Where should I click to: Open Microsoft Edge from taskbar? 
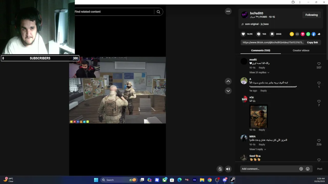click(179, 180)
